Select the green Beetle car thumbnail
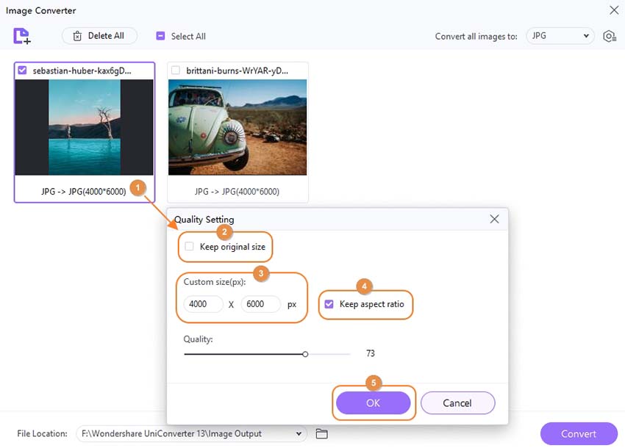Screen dimensions: 625x448 click(x=238, y=127)
